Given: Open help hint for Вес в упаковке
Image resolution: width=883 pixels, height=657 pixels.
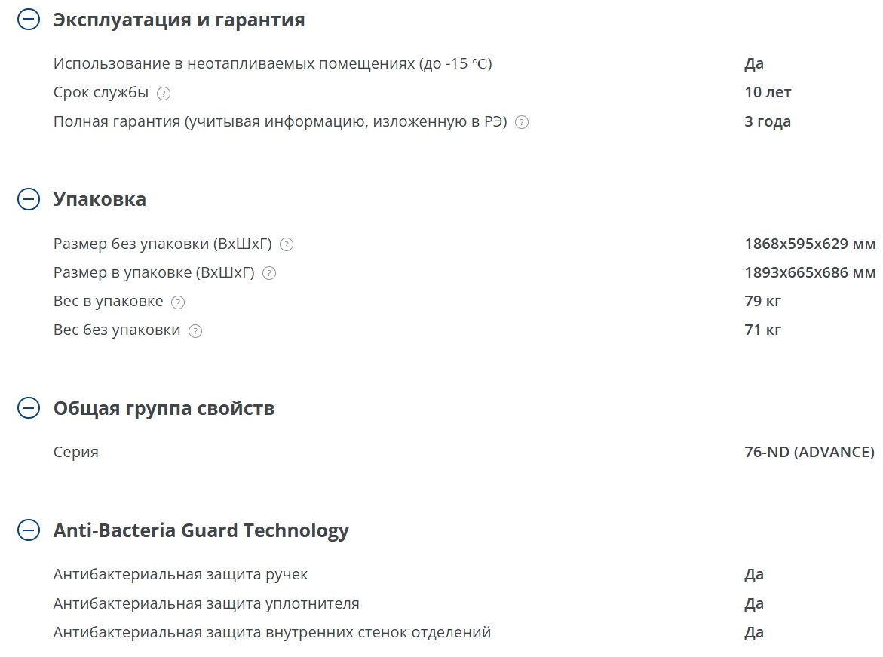Looking at the screenshot, I should 178,302.
